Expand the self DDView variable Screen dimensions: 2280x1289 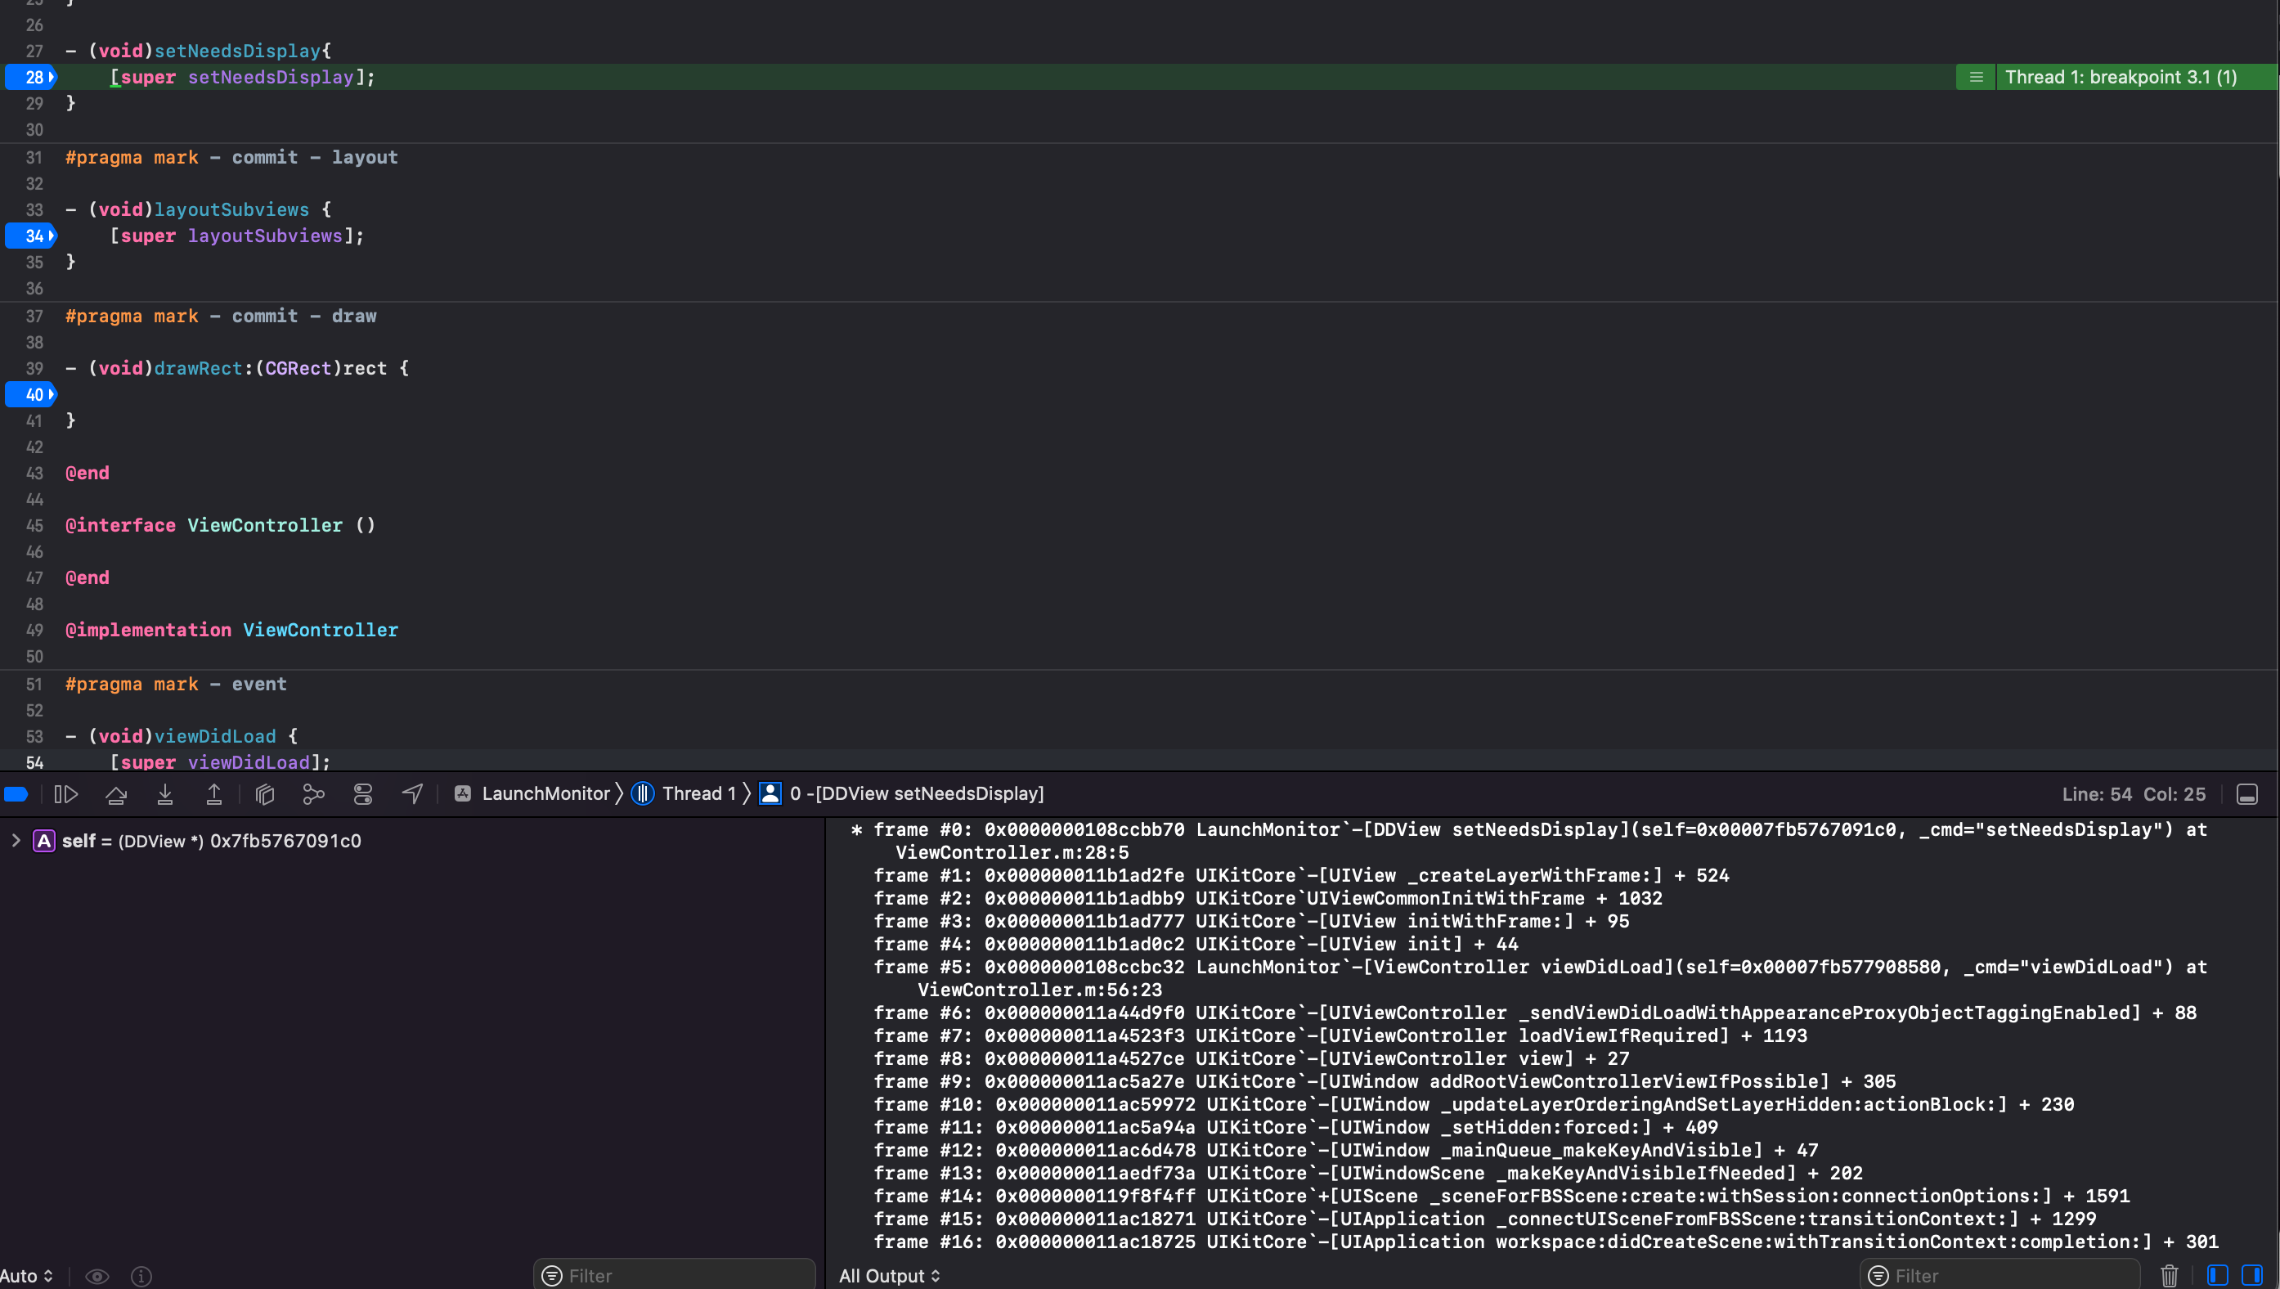pos(15,840)
